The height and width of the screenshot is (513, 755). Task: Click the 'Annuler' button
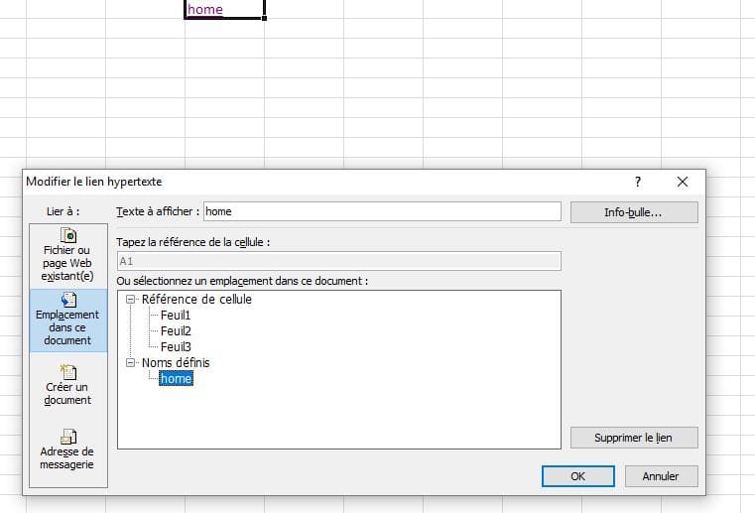point(661,476)
